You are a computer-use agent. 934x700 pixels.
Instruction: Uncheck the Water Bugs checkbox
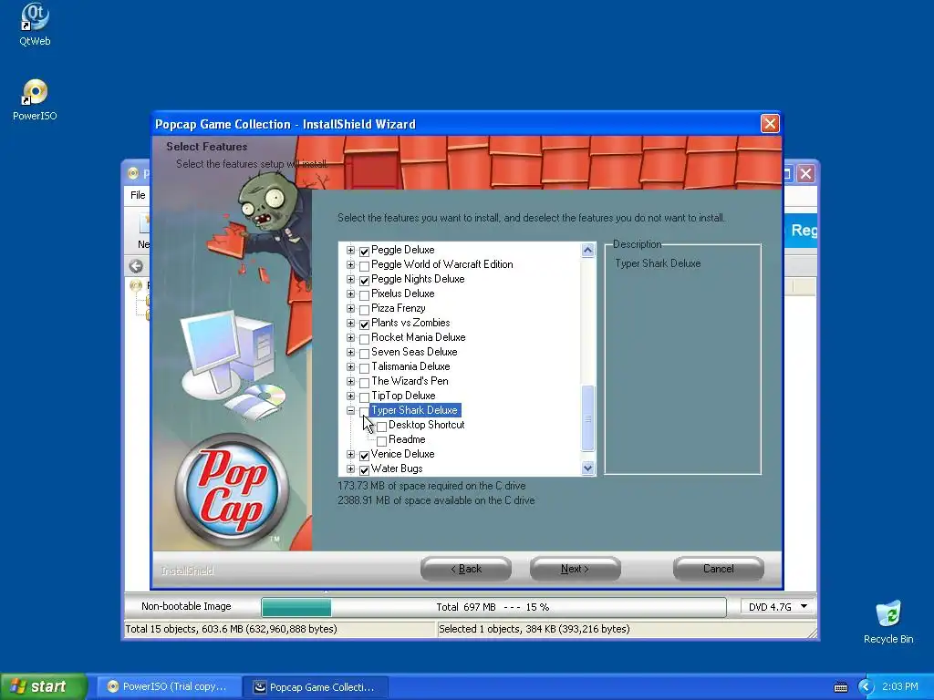click(365, 469)
